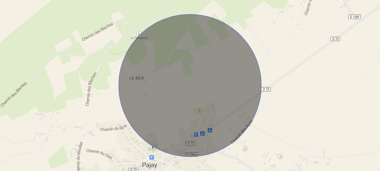This screenshot has width=380, height=171.
Task: Click the swimming icon nearest Chemin des Alpes
Action: click(x=245, y=149)
